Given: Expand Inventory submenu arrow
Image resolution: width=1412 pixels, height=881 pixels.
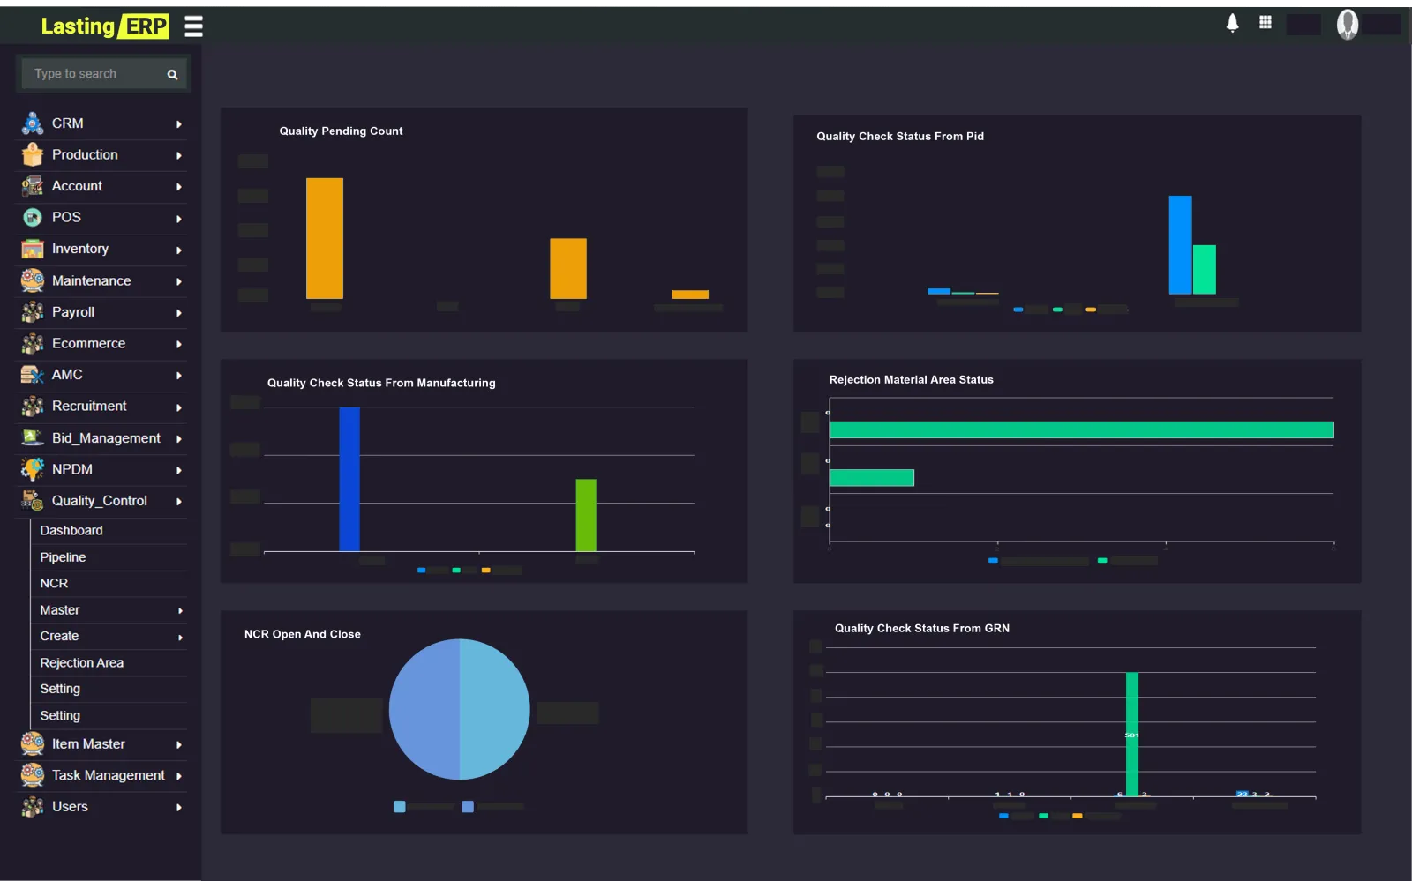Looking at the screenshot, I should click(x=179, y=250).
